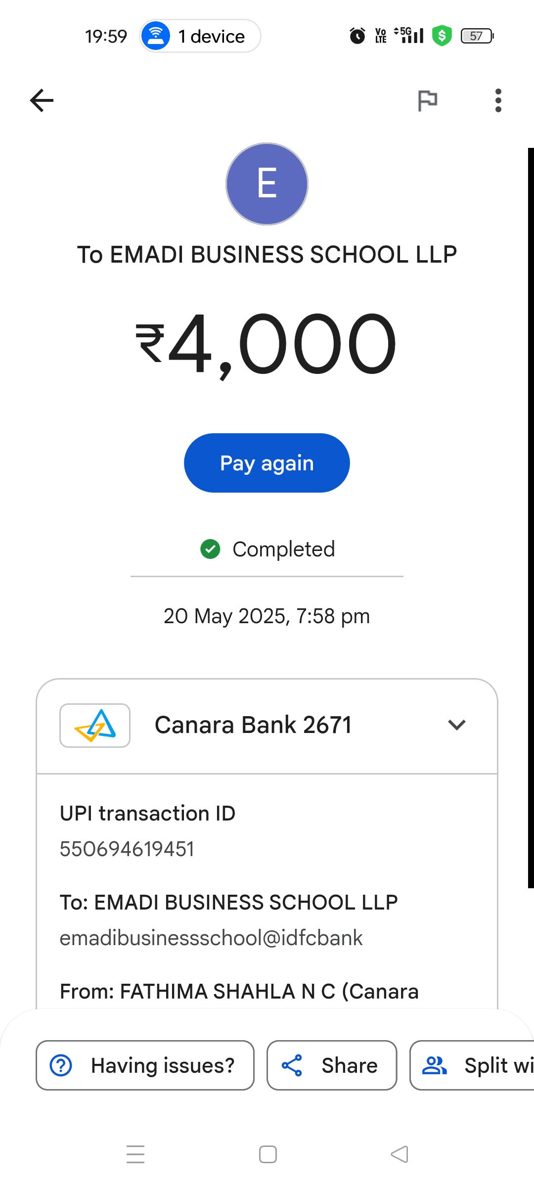
Task: Tap the UPI transaction ID number
Action: (127, 849)
